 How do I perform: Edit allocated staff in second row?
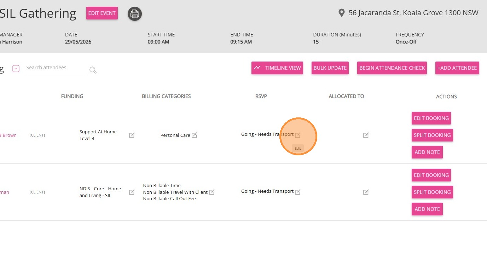[366, 192]
